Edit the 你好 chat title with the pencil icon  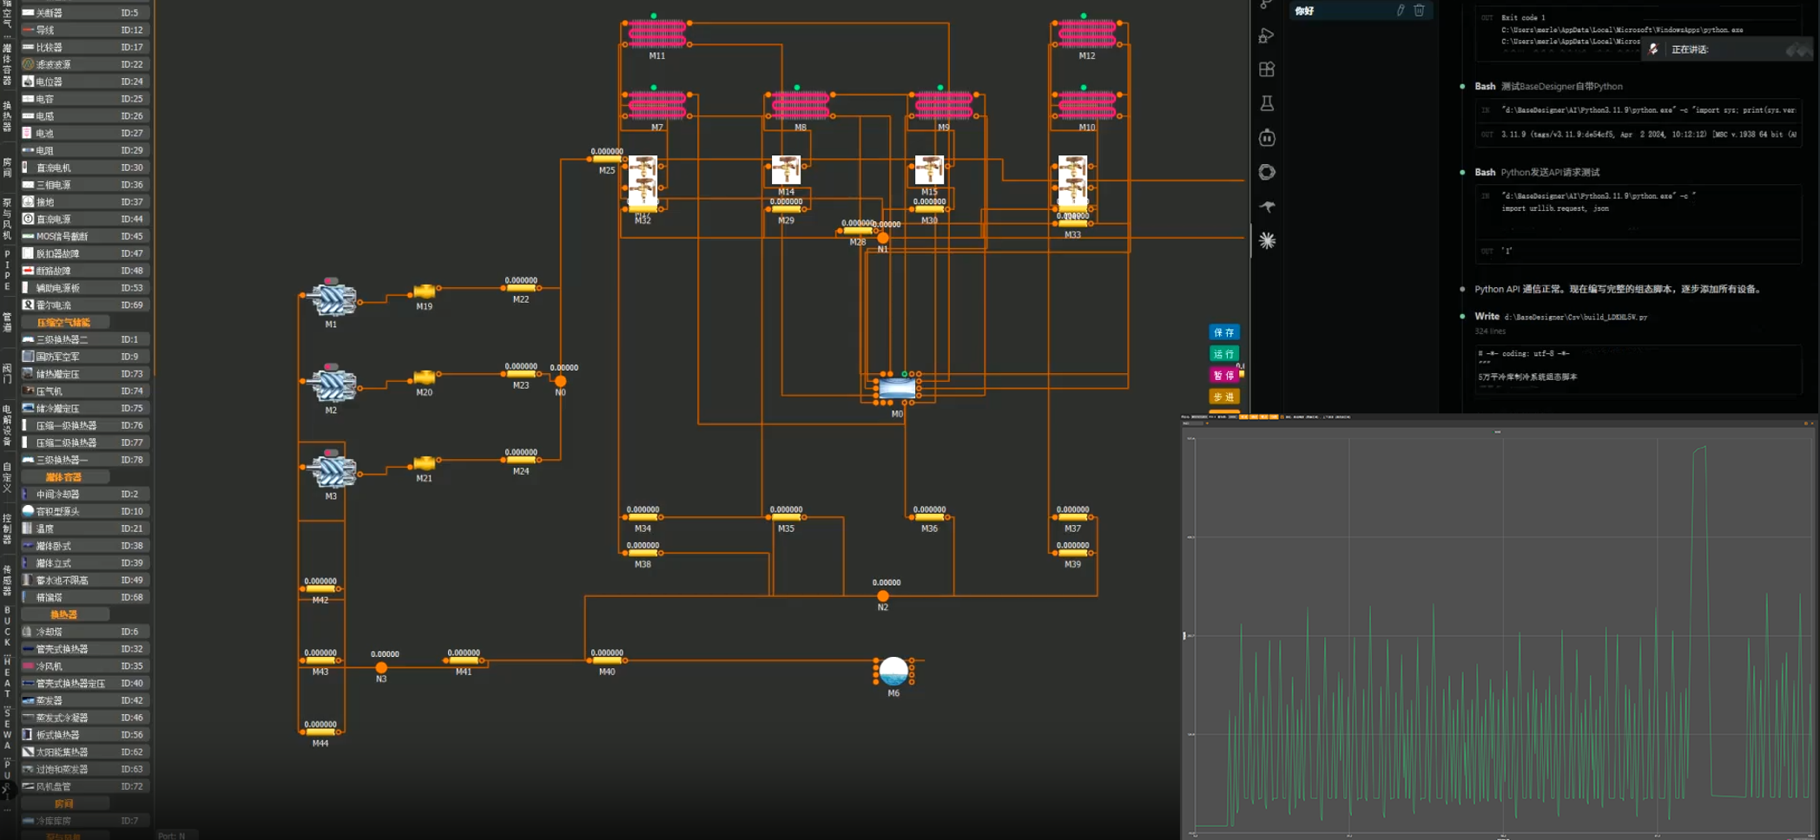click(x=1400, y=10)
